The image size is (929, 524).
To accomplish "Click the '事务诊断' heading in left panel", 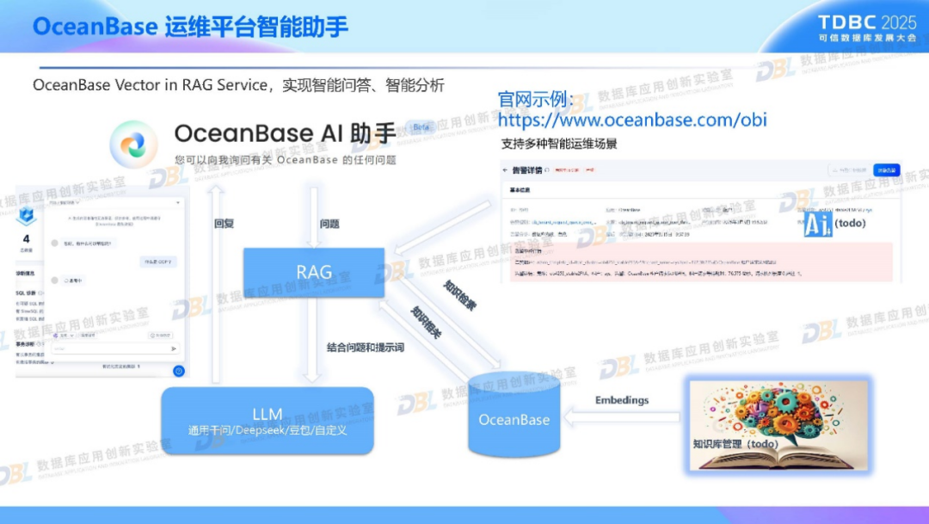I will pos(25,344).
